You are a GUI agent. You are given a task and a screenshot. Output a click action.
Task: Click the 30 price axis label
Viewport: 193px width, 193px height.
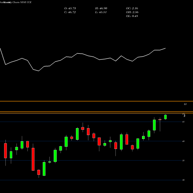coord(183,180)
